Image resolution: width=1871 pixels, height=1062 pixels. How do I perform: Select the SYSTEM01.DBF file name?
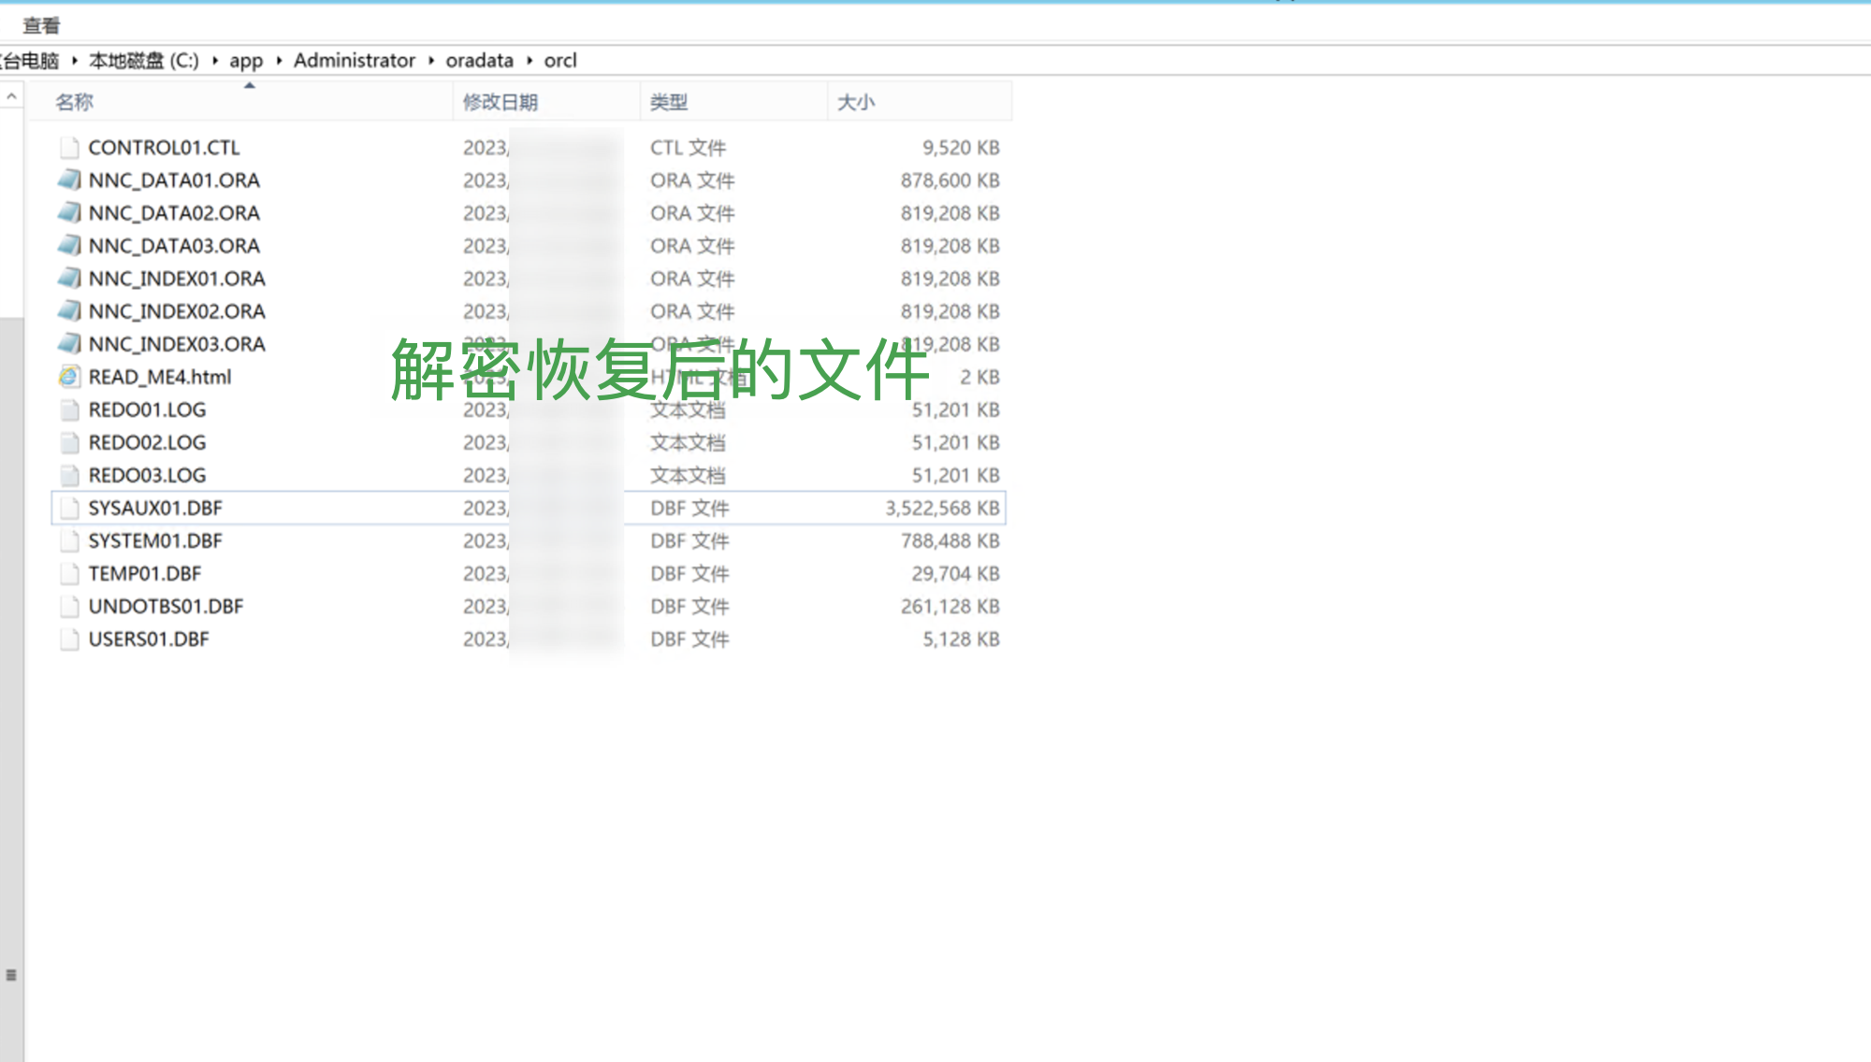(155, 541)
